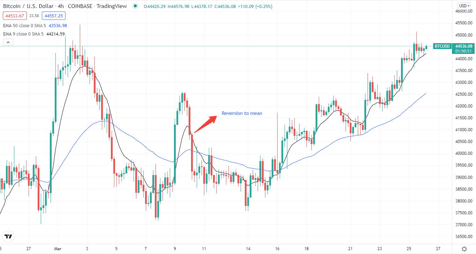Click the red sell price 44533.67 button

tap(15, 16)
